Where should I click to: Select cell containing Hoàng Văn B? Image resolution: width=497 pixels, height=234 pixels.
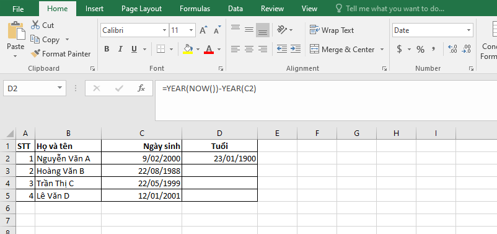[68, 171]
